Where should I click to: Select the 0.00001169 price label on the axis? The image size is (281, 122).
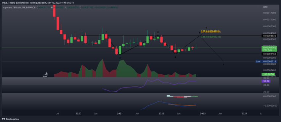click(269, 54)
